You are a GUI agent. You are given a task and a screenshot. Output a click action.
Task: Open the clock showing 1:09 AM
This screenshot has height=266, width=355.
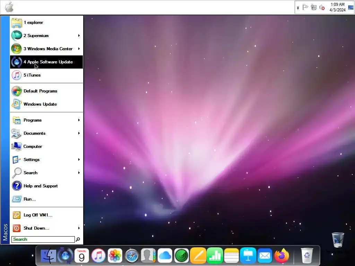coord(337,7)
